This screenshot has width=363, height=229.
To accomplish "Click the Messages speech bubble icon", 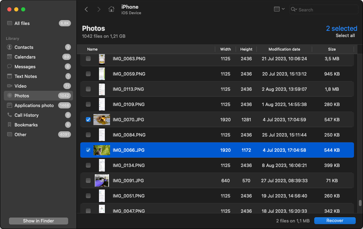I will pos(9,67).
